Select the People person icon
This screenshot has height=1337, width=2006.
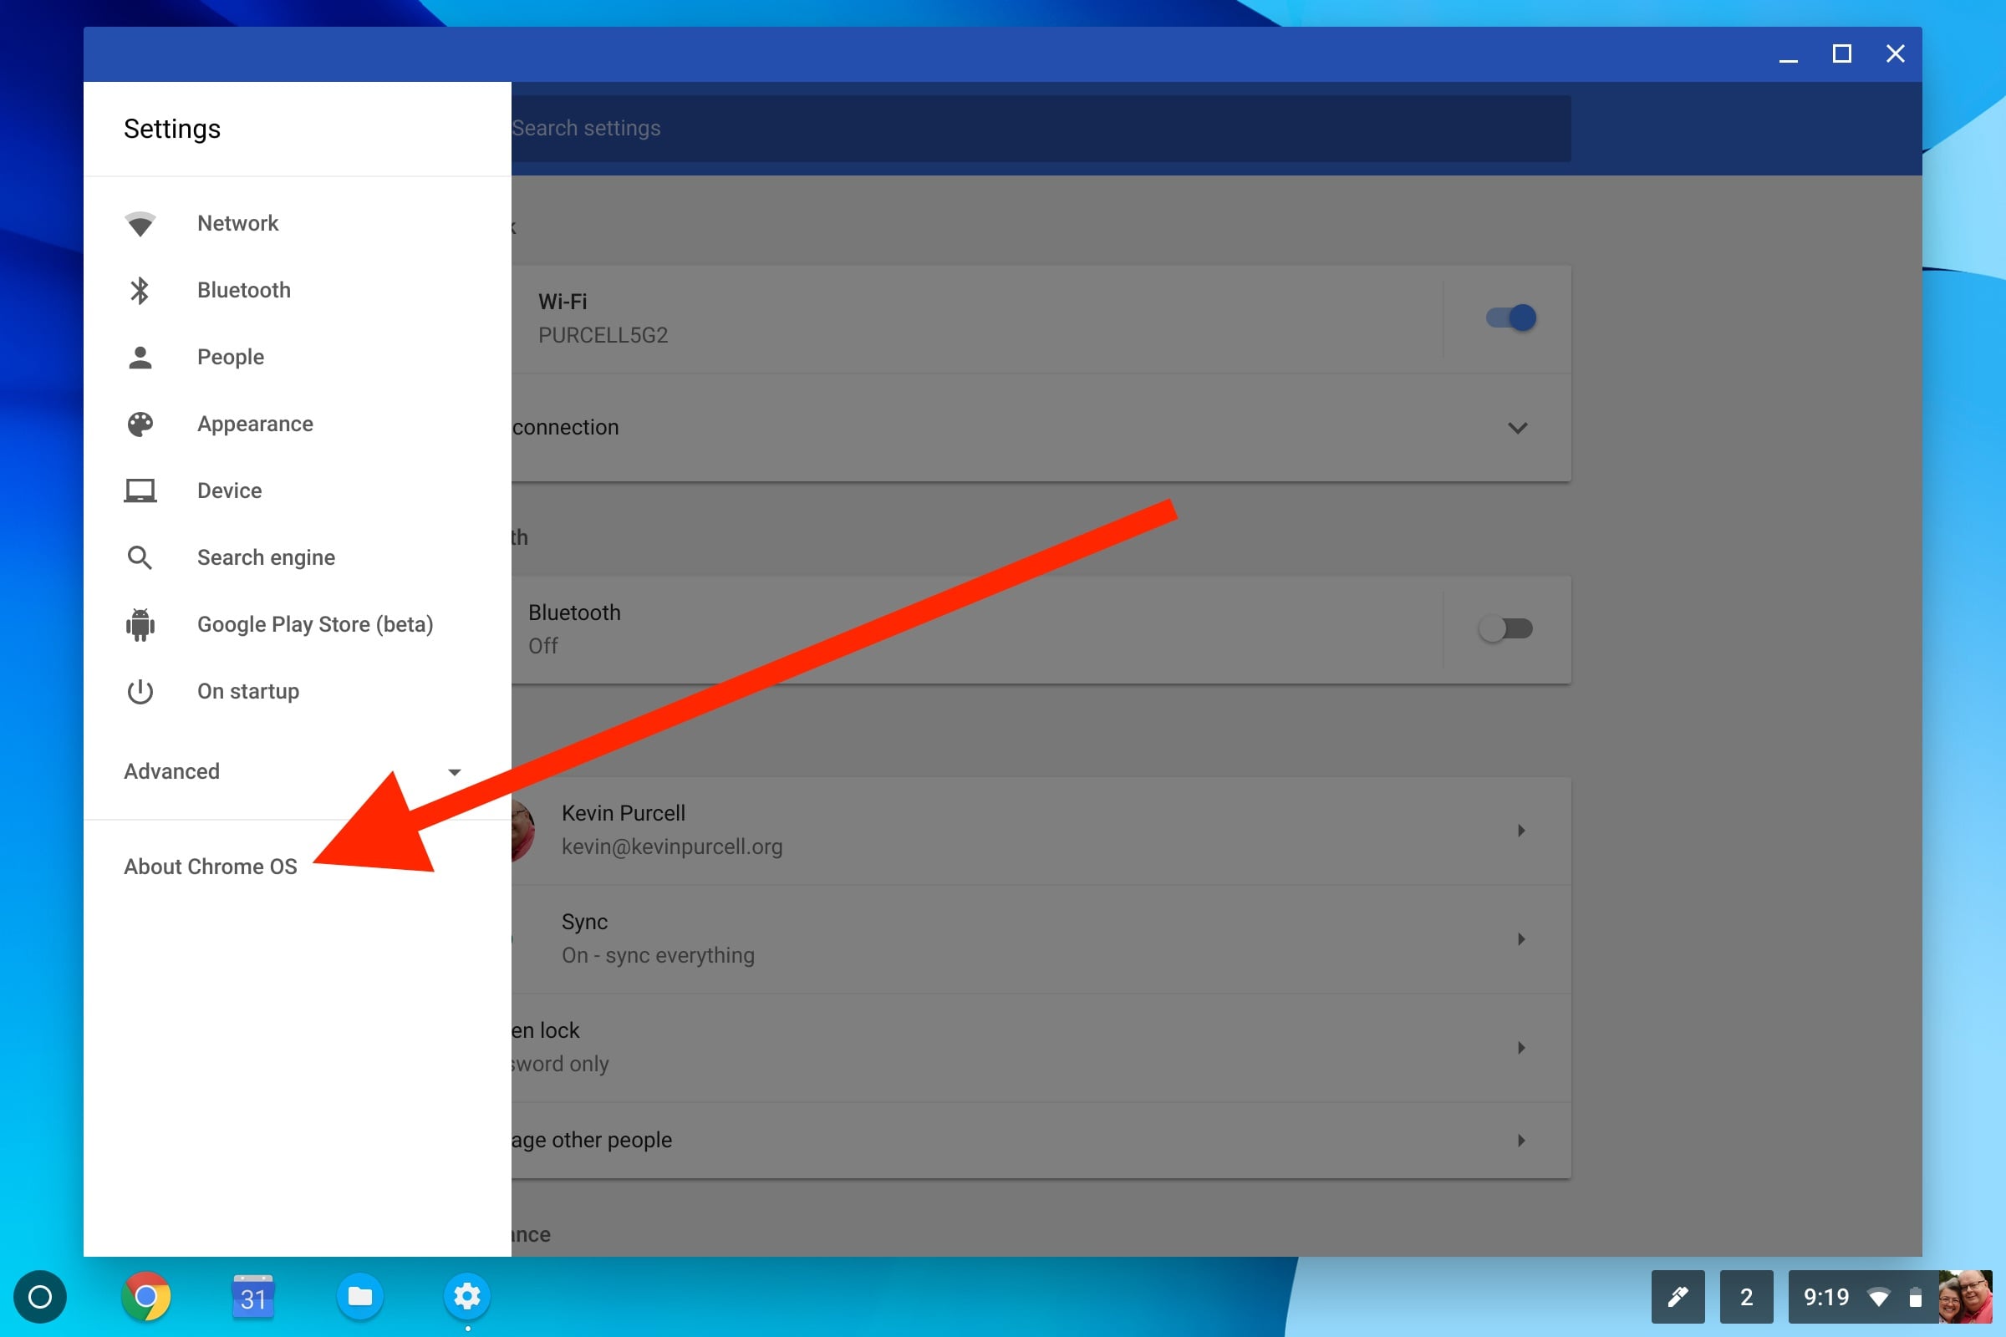140,357
